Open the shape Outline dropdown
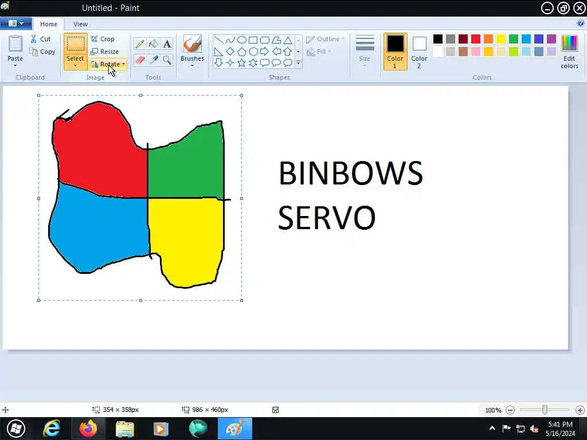This screenshot has width=587, height=440. (x=326, y=40)
